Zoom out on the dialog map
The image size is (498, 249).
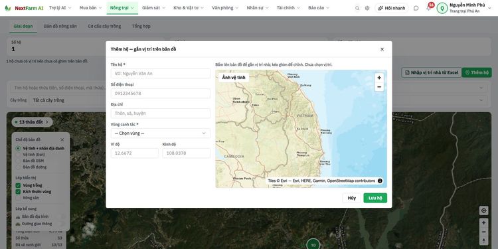pos(379,87)
